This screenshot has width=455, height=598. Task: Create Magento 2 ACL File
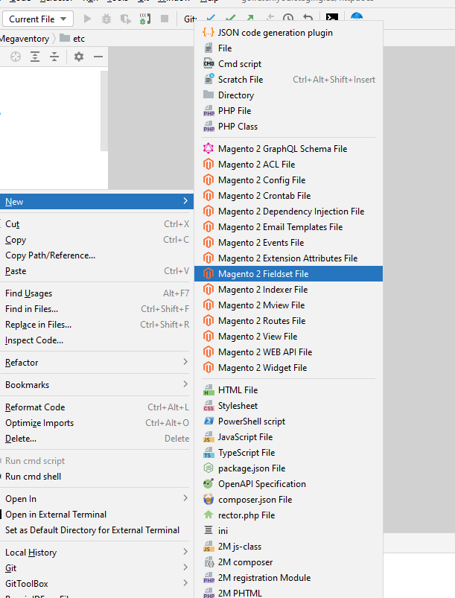[x=288, y=165]
